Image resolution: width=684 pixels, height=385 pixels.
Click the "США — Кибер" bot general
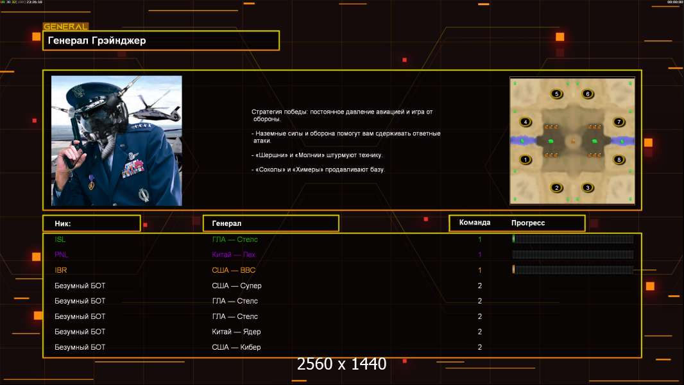point(236,347)
